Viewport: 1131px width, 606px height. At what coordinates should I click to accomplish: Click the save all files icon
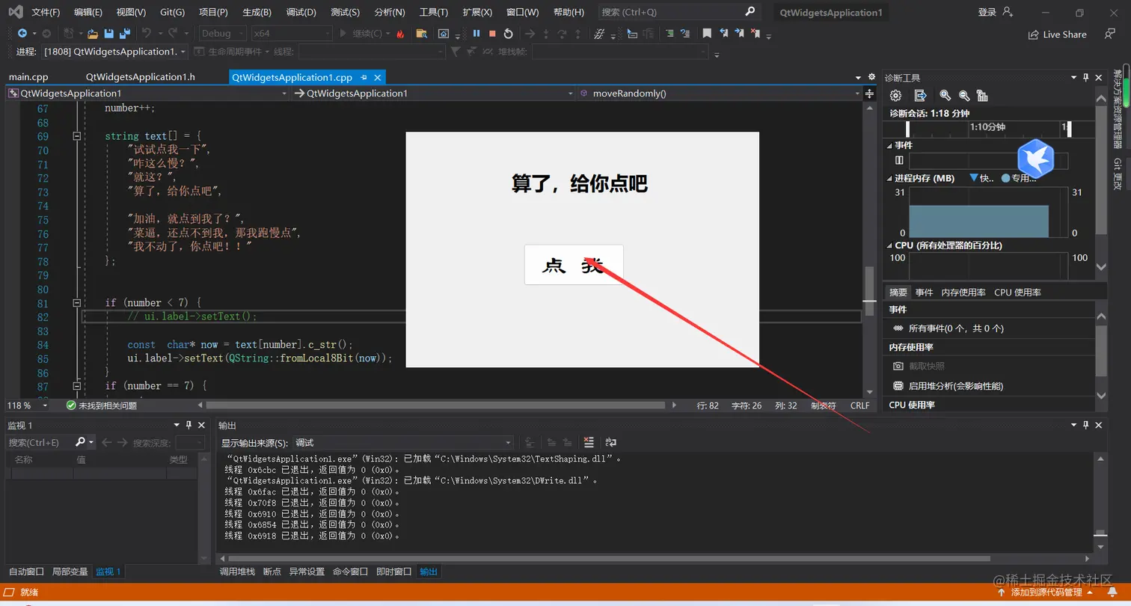coord(125,34)
